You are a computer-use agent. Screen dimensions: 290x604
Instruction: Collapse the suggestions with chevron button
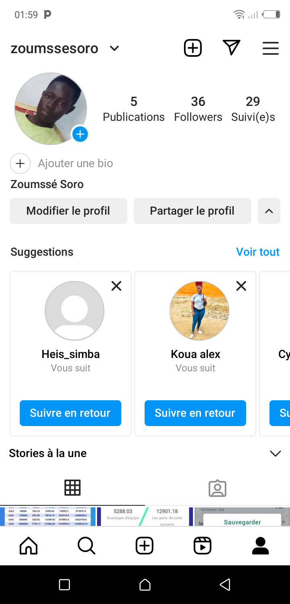tap(269, 211)
